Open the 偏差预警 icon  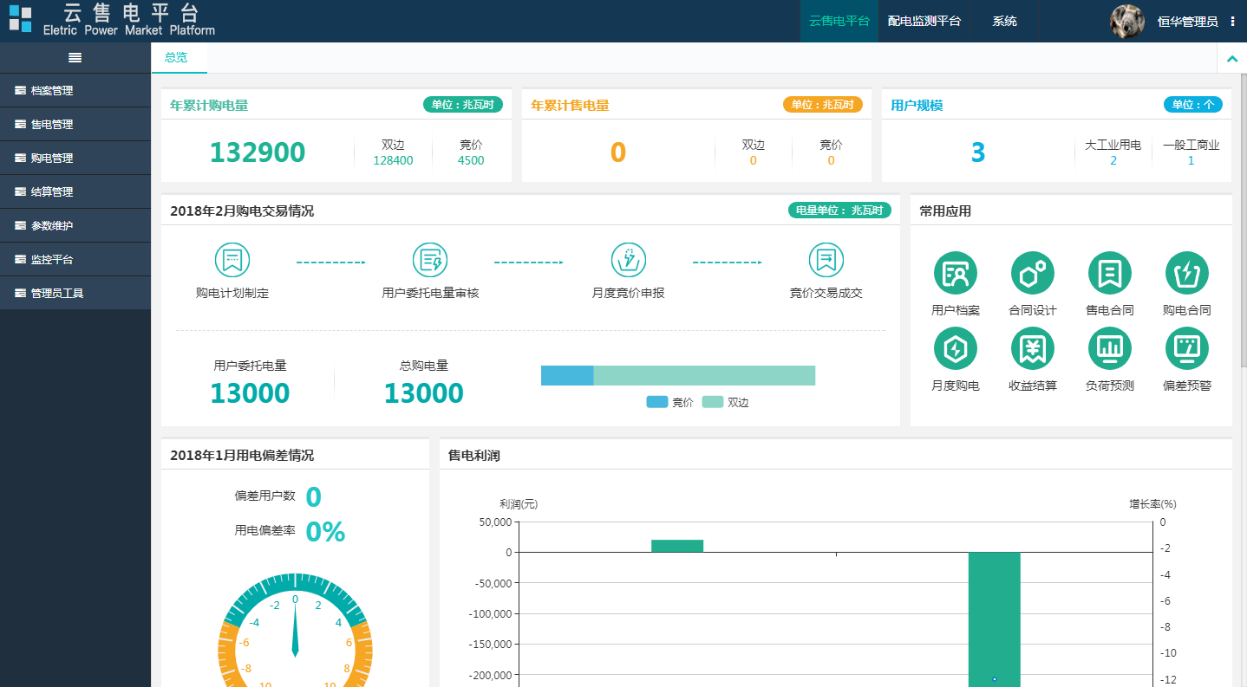pyautogui.click(x=1186, y=348)
